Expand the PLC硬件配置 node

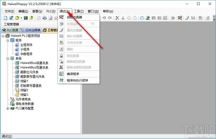pyautogui.click(x=8, y=109)
